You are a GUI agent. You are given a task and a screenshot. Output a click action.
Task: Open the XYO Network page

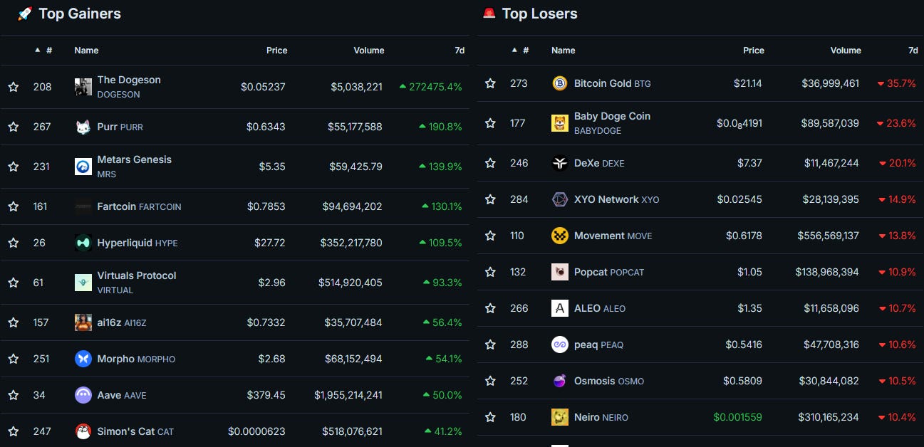pos(617,199)
